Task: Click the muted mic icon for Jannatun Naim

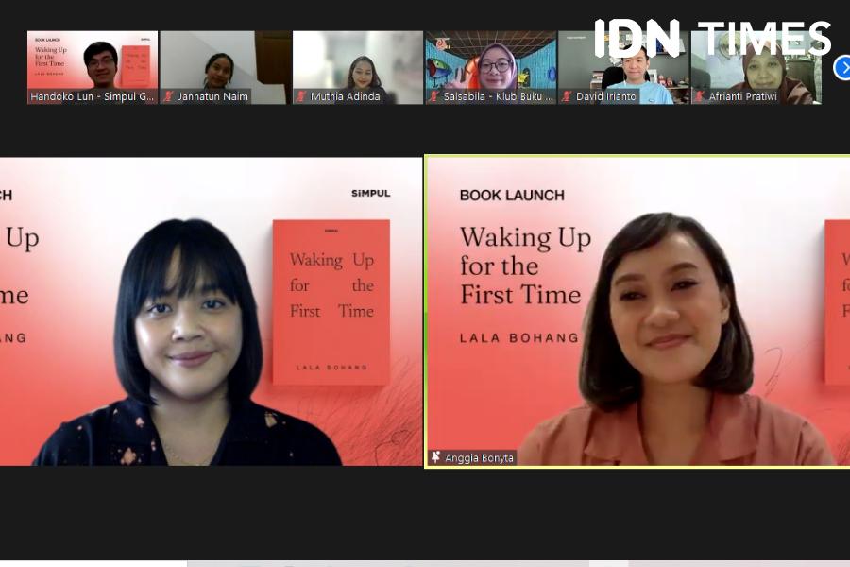Action: 169,96
